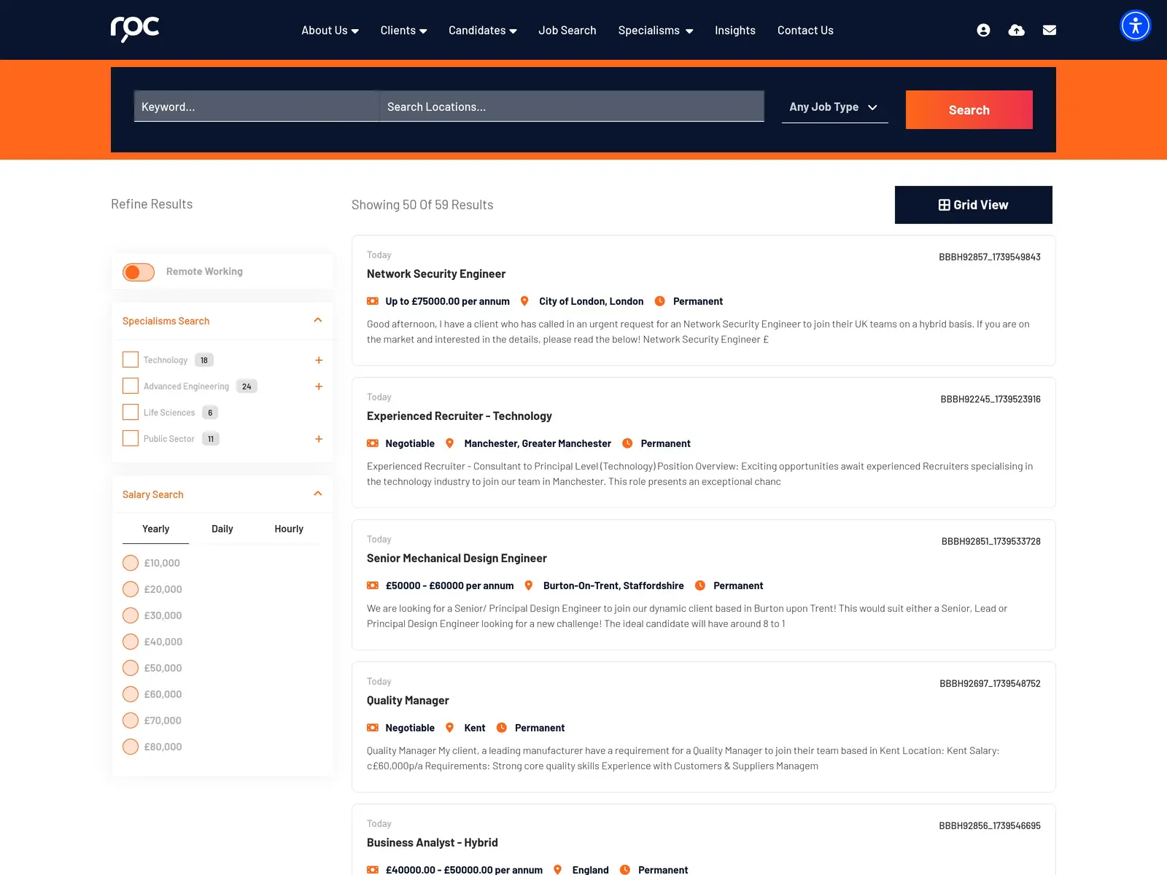This screenshot has height=875, width=1167.
Task: Click clock icon on Quality Manager job
Action: [x=502, y=728]
